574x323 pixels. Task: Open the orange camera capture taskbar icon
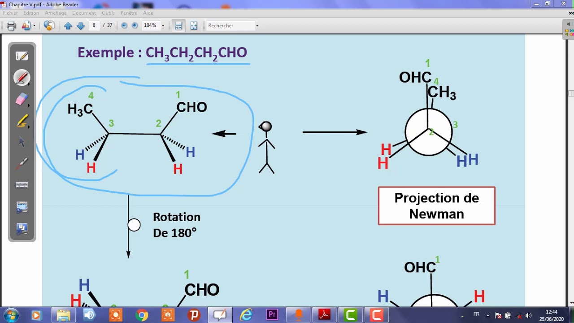pos(168,315)
